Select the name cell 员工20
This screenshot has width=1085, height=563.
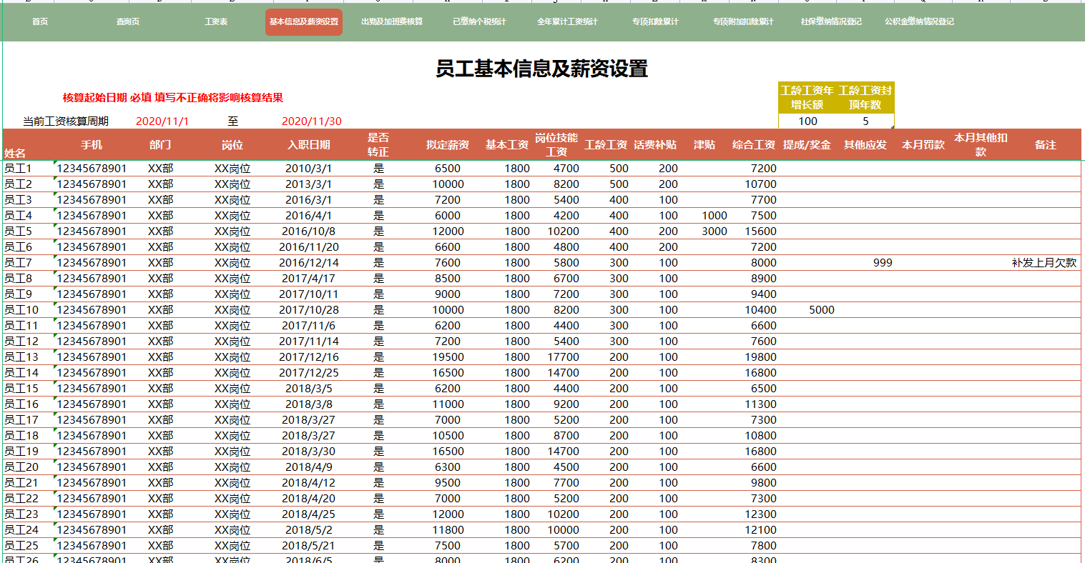(21, 467)
